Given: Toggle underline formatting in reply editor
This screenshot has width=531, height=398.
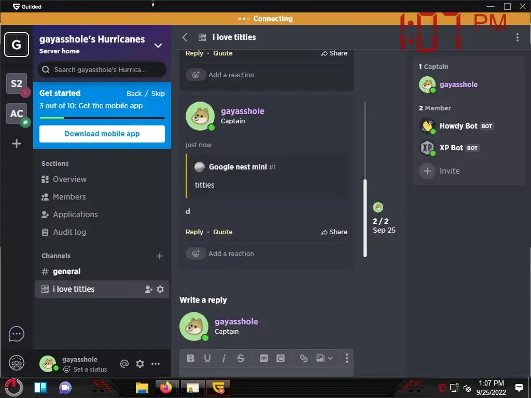Looking at the screenshot, I should click(x=207, y=359).
